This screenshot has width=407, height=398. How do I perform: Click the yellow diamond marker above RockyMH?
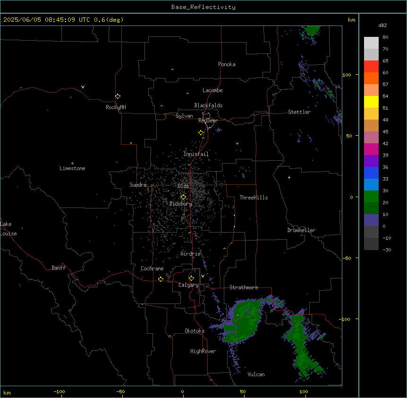pyautogui.click(x=118, y=96)
